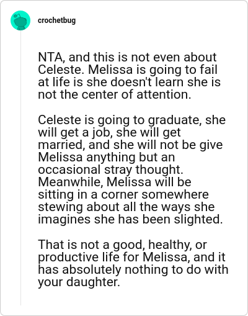
Task: Click the phrase "fail at life"
Action: tap(128, 76)
